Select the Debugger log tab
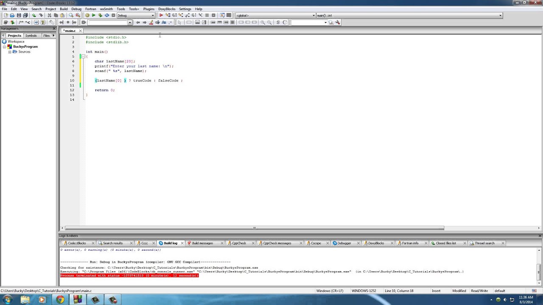The image size is (543, 305). click(x=344, y=243)
